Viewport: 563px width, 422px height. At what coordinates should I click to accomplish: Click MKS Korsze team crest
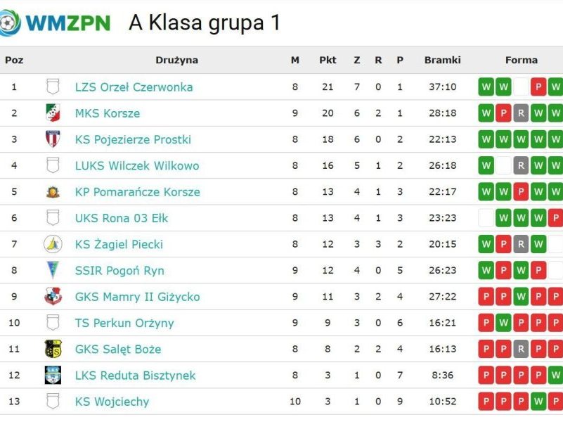53,113
